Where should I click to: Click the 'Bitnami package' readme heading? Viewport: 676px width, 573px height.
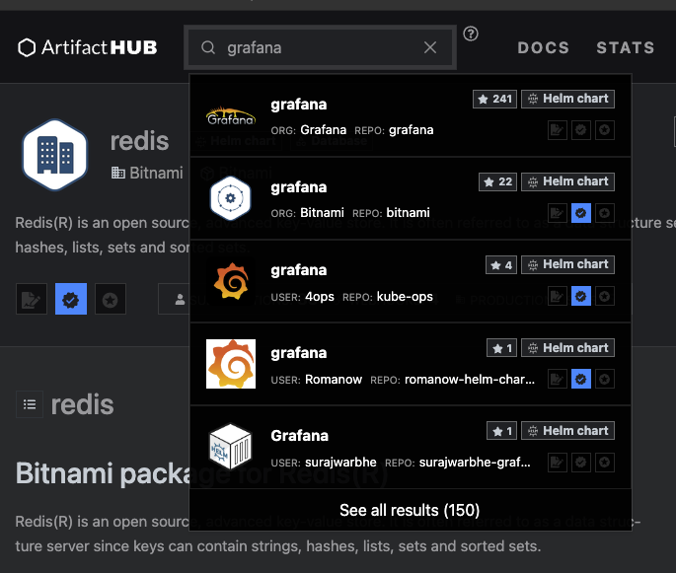tap(103, 473)
